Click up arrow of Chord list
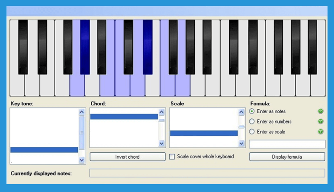The width and height of the screenshot is (334, 192). 161,112
